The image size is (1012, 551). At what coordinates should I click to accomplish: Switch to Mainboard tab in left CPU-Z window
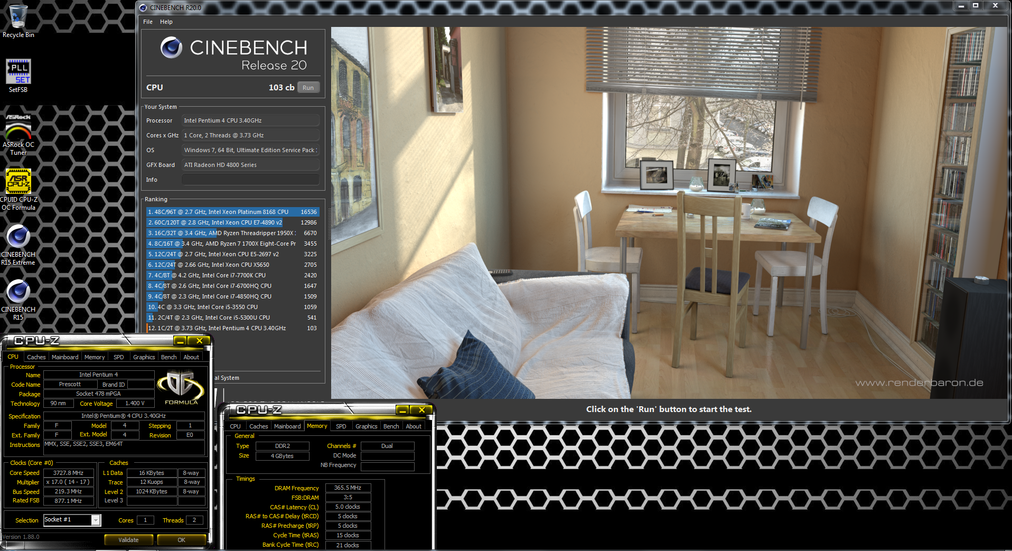(x=65, y=357)
